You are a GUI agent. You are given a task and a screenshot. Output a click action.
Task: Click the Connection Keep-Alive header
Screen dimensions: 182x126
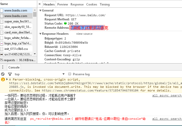point(63,55)
